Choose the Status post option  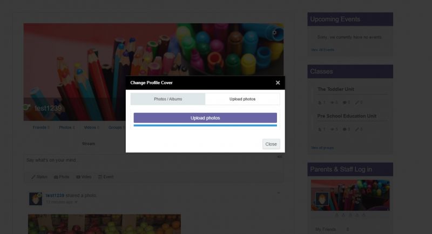[x=39, y=177]
